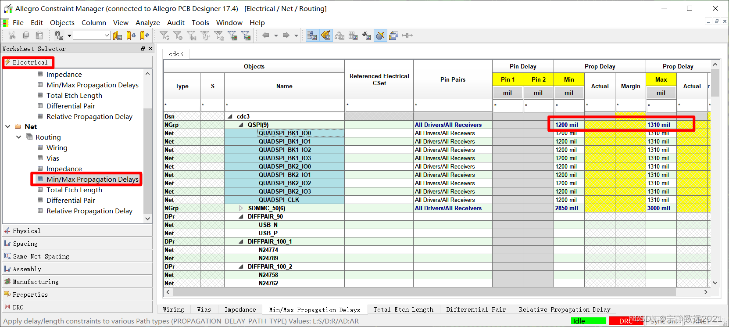Click the horizontal scrollbar under the table
This screenshot has height=327, width=729.
click(x=421, y=292)
